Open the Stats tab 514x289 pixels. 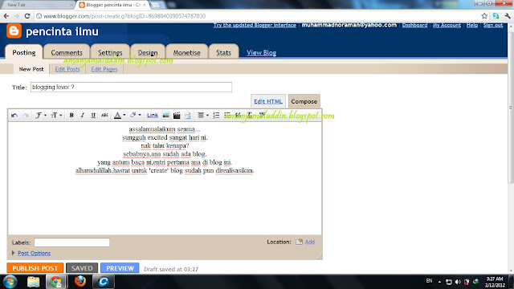223,52
